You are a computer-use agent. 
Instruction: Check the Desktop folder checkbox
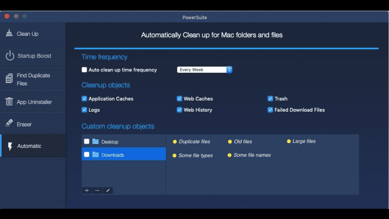coord(87,141)
